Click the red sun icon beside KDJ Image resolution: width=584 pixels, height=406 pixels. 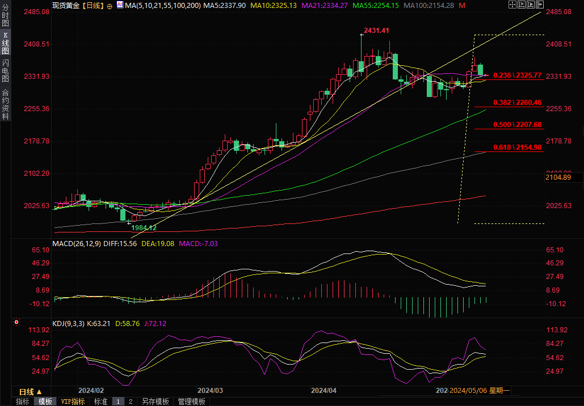(16, 323)
